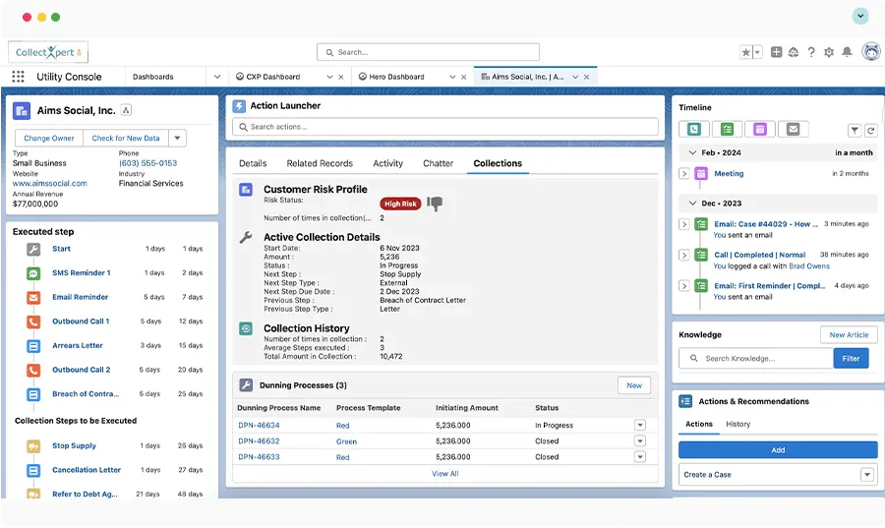The width and height of the screenshot is (885, 528).
Task: Open the www.aimssocial.com website link
Action: (x=50, y=183)
